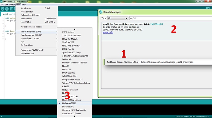Image resolution: width=212 pixels, height=118 pixels.
Task: Click the Upload arrow toolbar icon
Action: click(7, 9)
